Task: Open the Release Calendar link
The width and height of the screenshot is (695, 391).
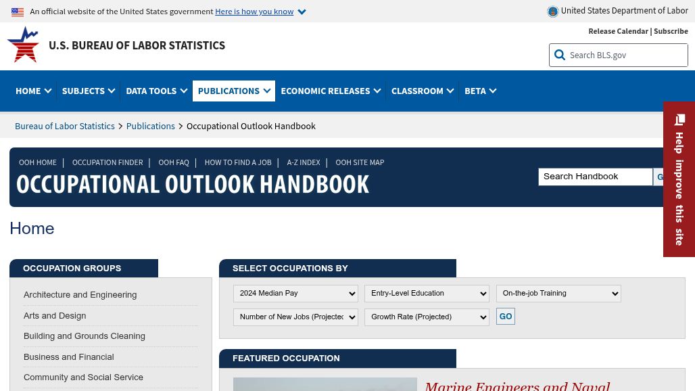Action: [x=618, y=31]
